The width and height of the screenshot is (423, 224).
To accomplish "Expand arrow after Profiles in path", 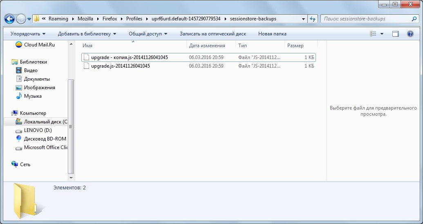I will (147, 19).
